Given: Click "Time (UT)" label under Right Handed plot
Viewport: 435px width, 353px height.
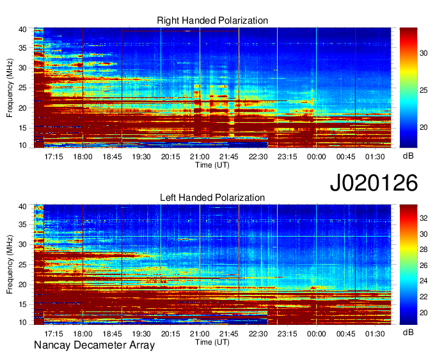Looking at the screenshot, I should pyautogui.click(x=212, y=165).
